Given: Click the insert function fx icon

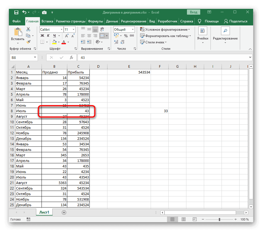Looking at the screenshot, I should pyautogui.click(x=71, y=57).
